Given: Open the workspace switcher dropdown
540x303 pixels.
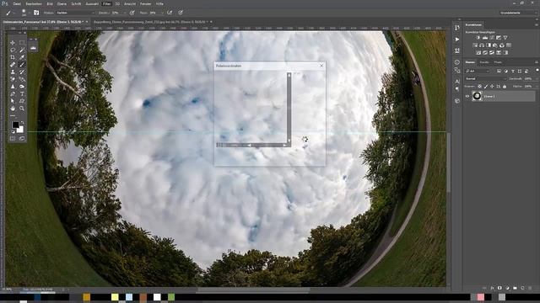Looking at the screenshot, I should click(x=518, y=13).
